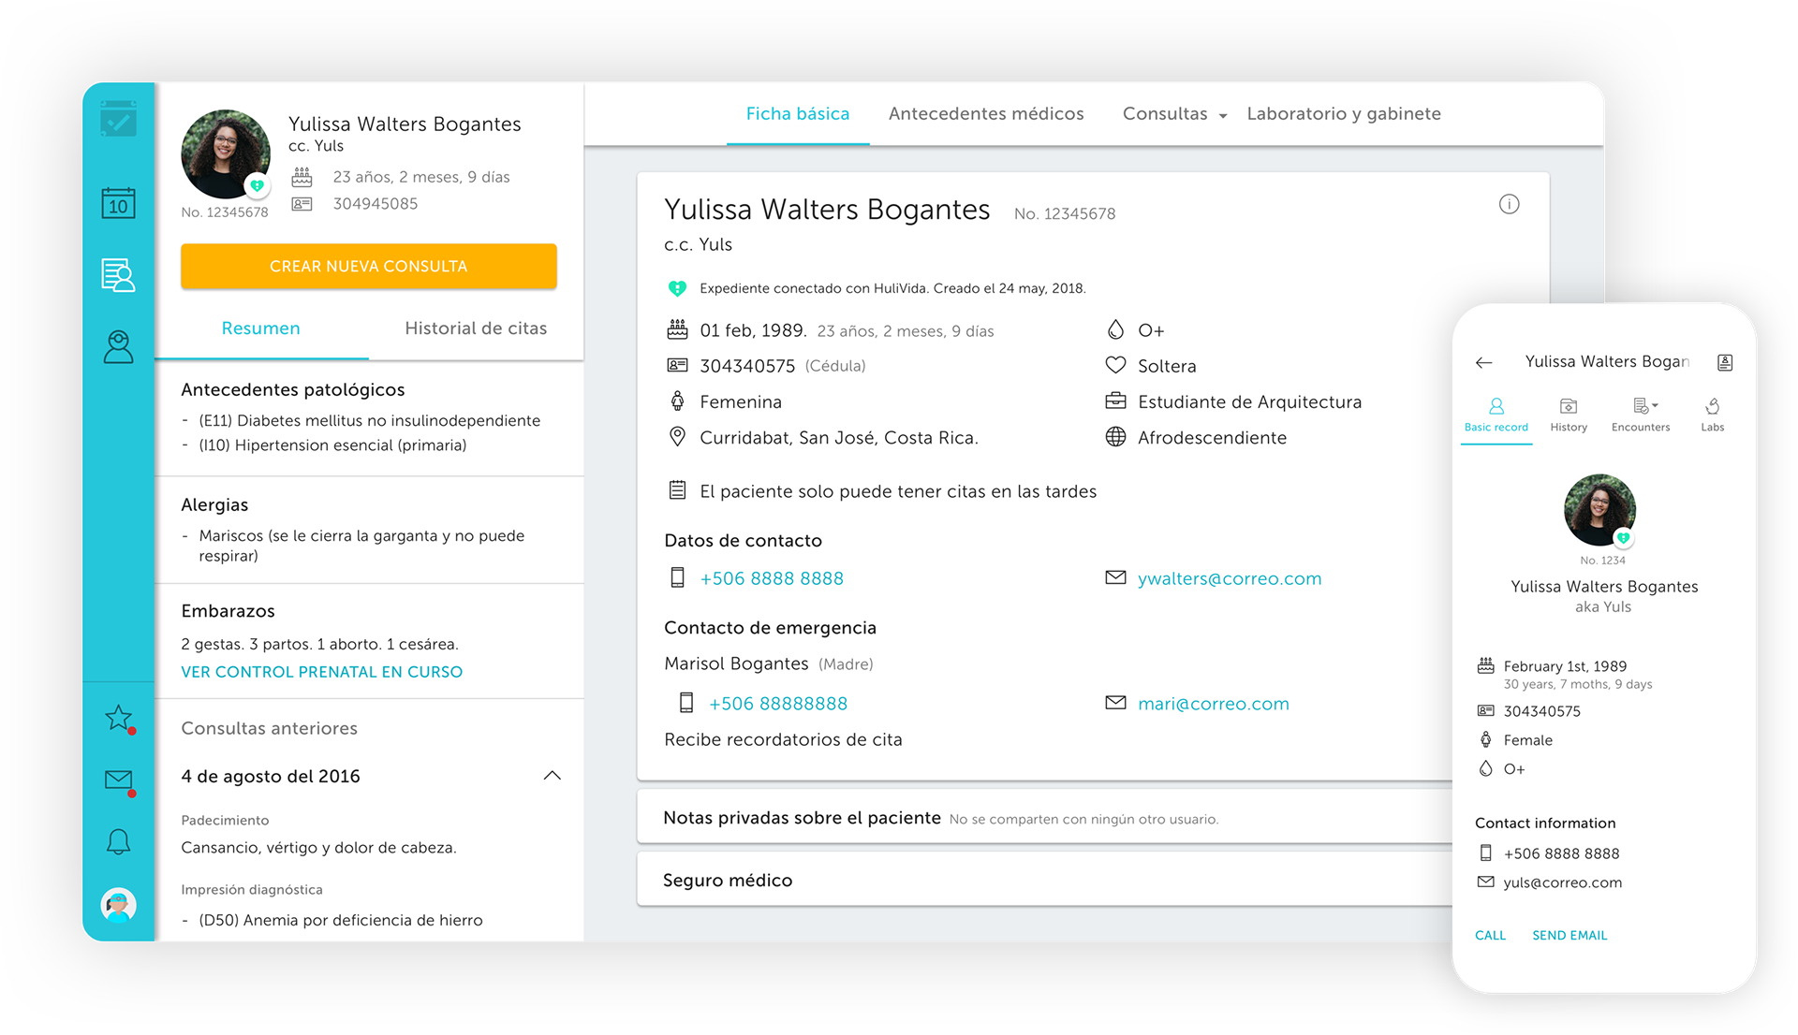Tap the SEND EMAIL button on mobile
The image size is (1798, 1035).
pyautogui.click(x=1570, y=935)
